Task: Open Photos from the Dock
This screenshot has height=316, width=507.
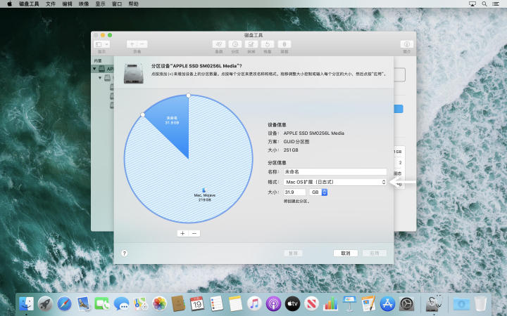Action: (x=159, y=304)
